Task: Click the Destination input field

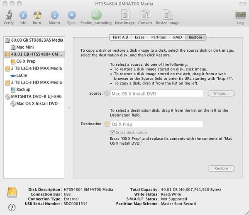Action: 157,124
